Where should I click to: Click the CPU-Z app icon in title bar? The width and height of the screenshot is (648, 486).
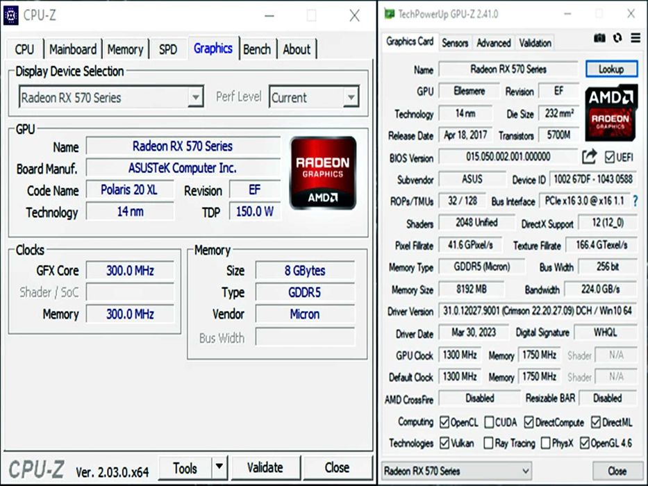(x=10, y=16)
